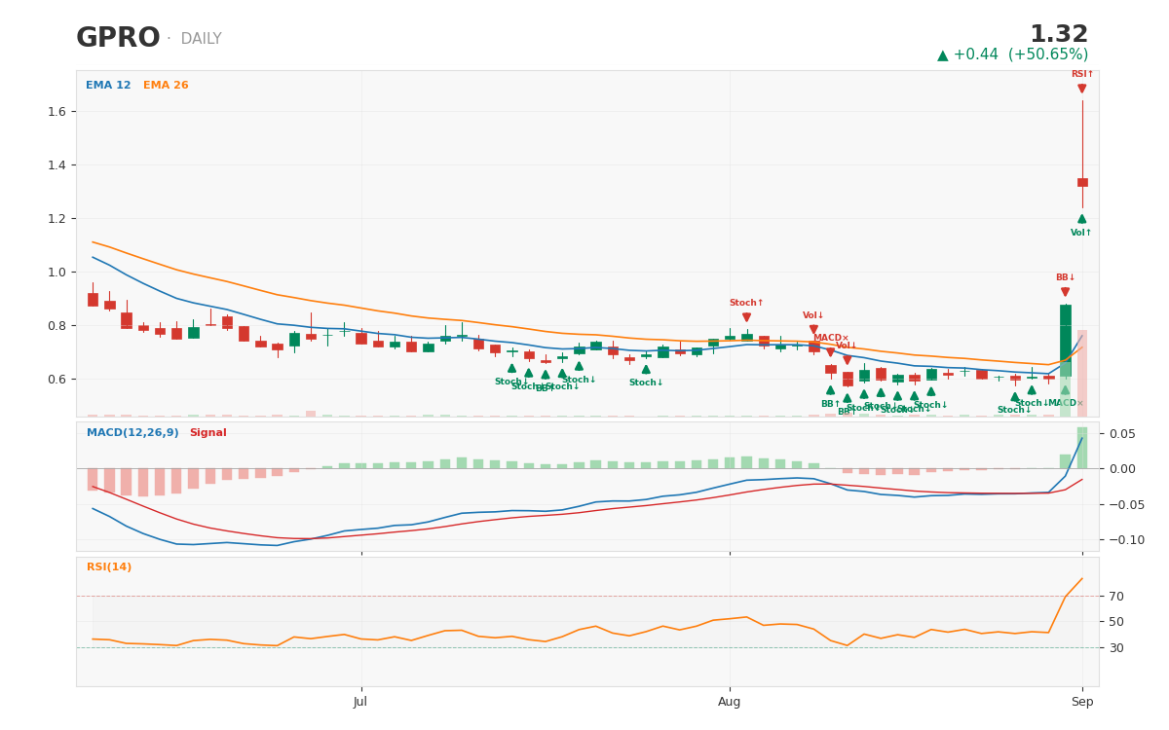1169x730 pixels.
Task: Click the RSI(14) panel label
Action: pos(109,567)
